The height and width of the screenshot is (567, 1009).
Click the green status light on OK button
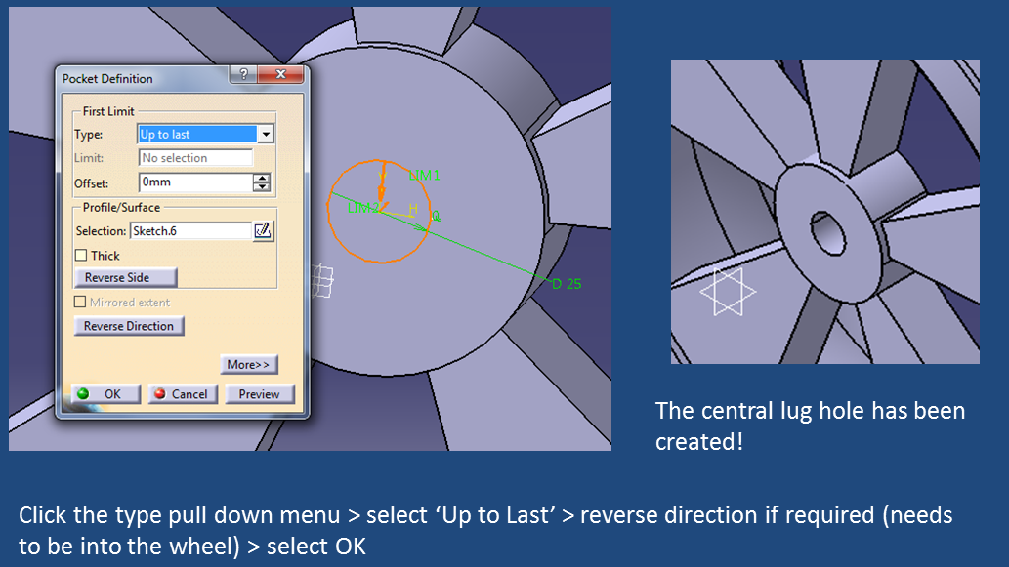pos(84,393)
